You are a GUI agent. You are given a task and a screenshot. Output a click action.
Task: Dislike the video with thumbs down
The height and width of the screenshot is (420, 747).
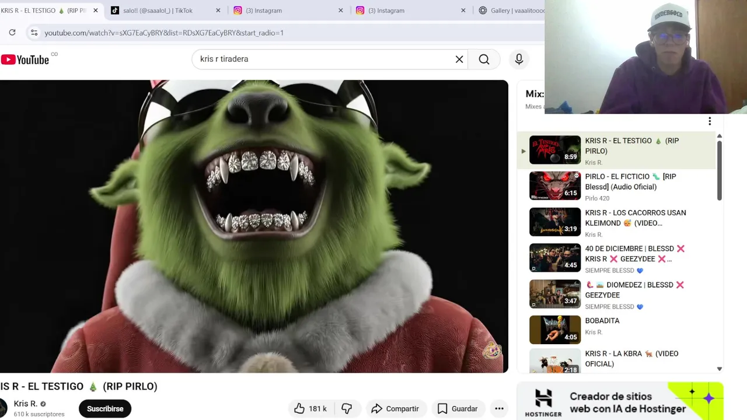(x=347, y=408)
